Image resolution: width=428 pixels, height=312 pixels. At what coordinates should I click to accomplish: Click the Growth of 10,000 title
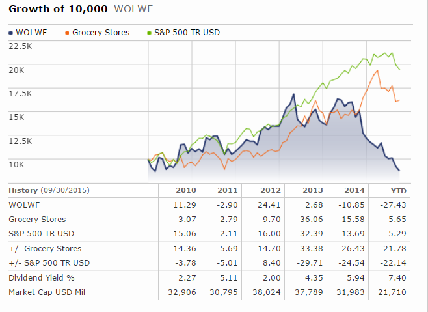coord(58,9)
